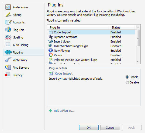This screenshot has height=133, width=145.
Task: Click the Picasa pinwheel icon
Action: click(x=51, y=55)
